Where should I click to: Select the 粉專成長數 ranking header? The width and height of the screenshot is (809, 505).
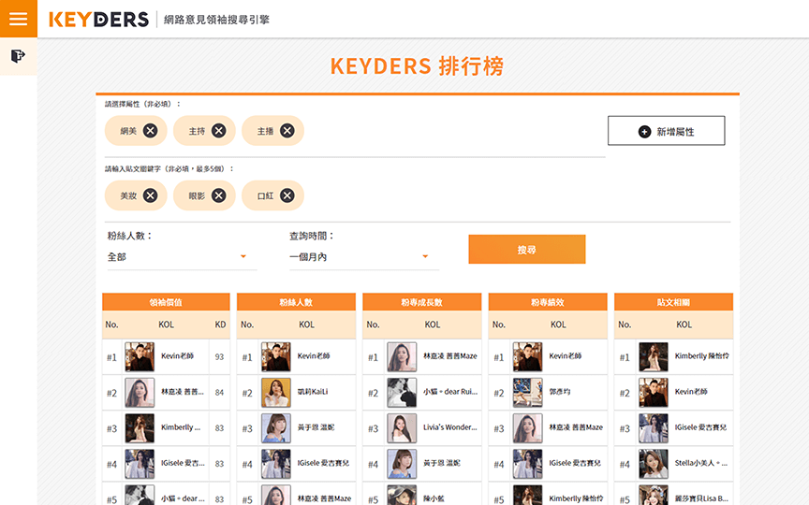pyautogui.click(x=421, y=302)
